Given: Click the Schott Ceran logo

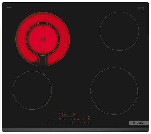Looking at the screenshot, I should point(142,8).
